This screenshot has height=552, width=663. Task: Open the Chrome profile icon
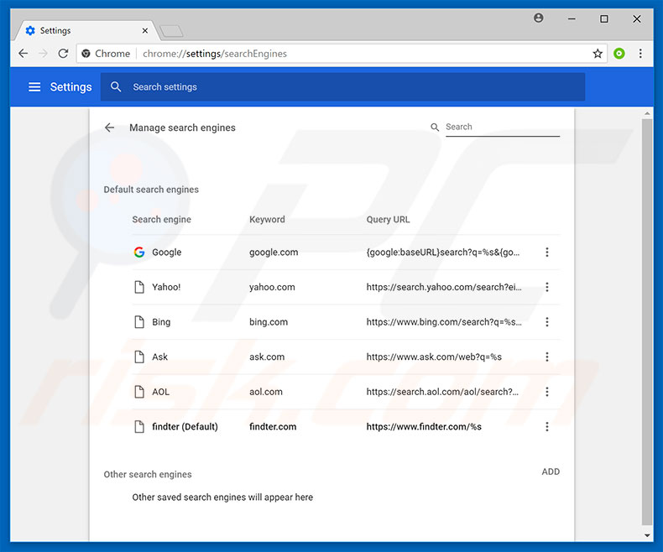(x=538, y=18)
